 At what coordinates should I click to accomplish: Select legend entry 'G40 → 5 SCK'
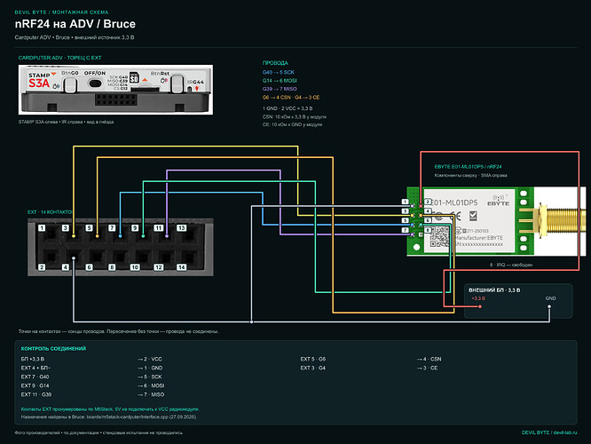pos(279,72)
